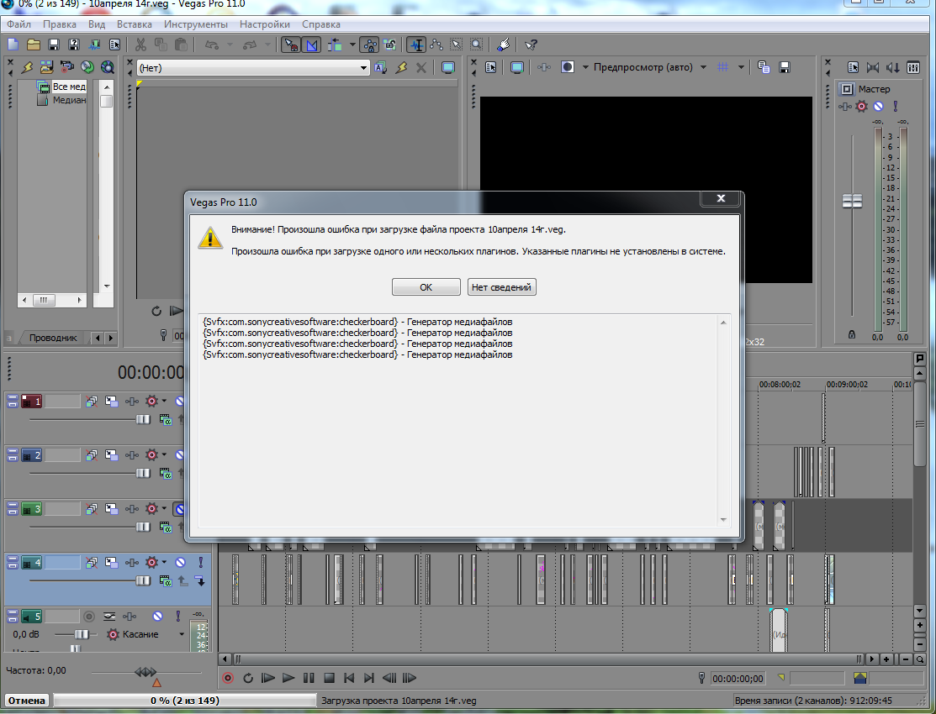Viewport: 936px width, 714px height.
Task: Click the external monitor icon in Trimmer panel
Action: (448, 67)
